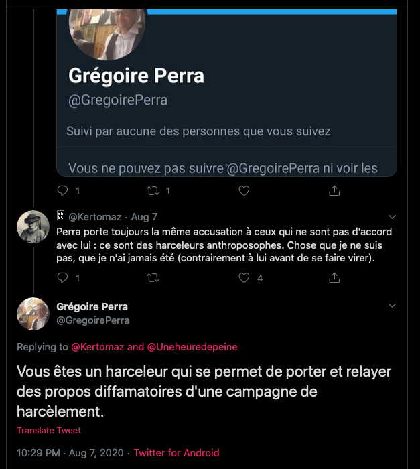Click the @Kertomaz mention in Replying to
Screen dimensions: 420x469
(97, 347)
